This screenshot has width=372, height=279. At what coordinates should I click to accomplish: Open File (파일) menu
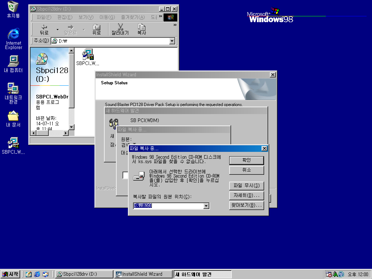(x=44, y=17)
